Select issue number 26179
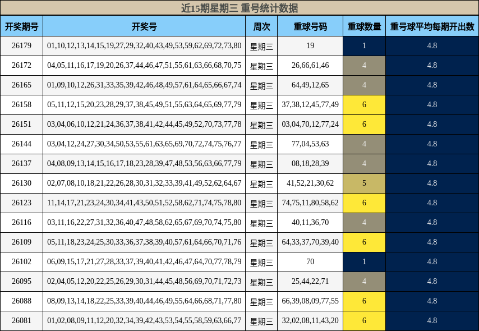 click(22, 46)
